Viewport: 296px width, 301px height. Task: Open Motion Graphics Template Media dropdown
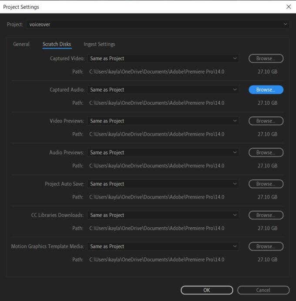point(163,246)
